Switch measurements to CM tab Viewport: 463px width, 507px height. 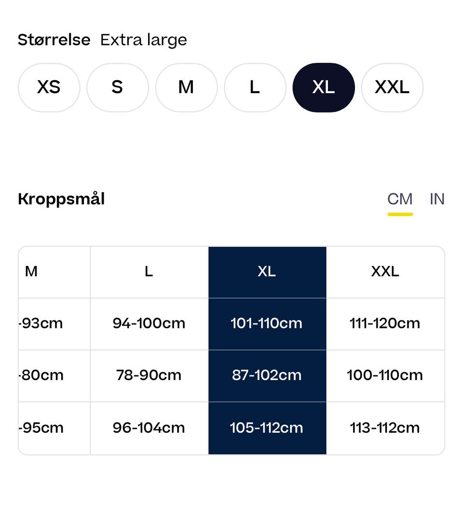[400, 199]
